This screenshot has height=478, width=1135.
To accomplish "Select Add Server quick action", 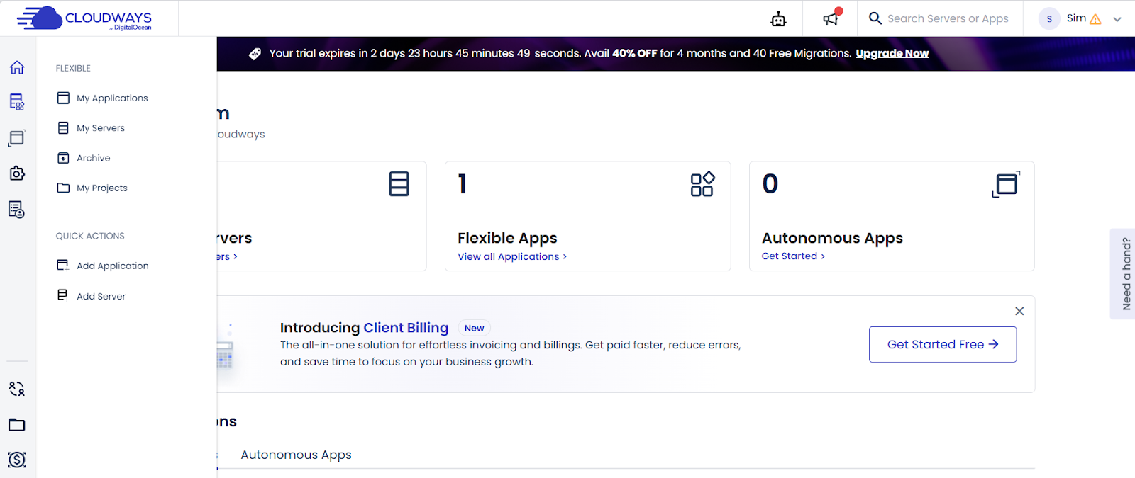I will (x=91, y=296).
